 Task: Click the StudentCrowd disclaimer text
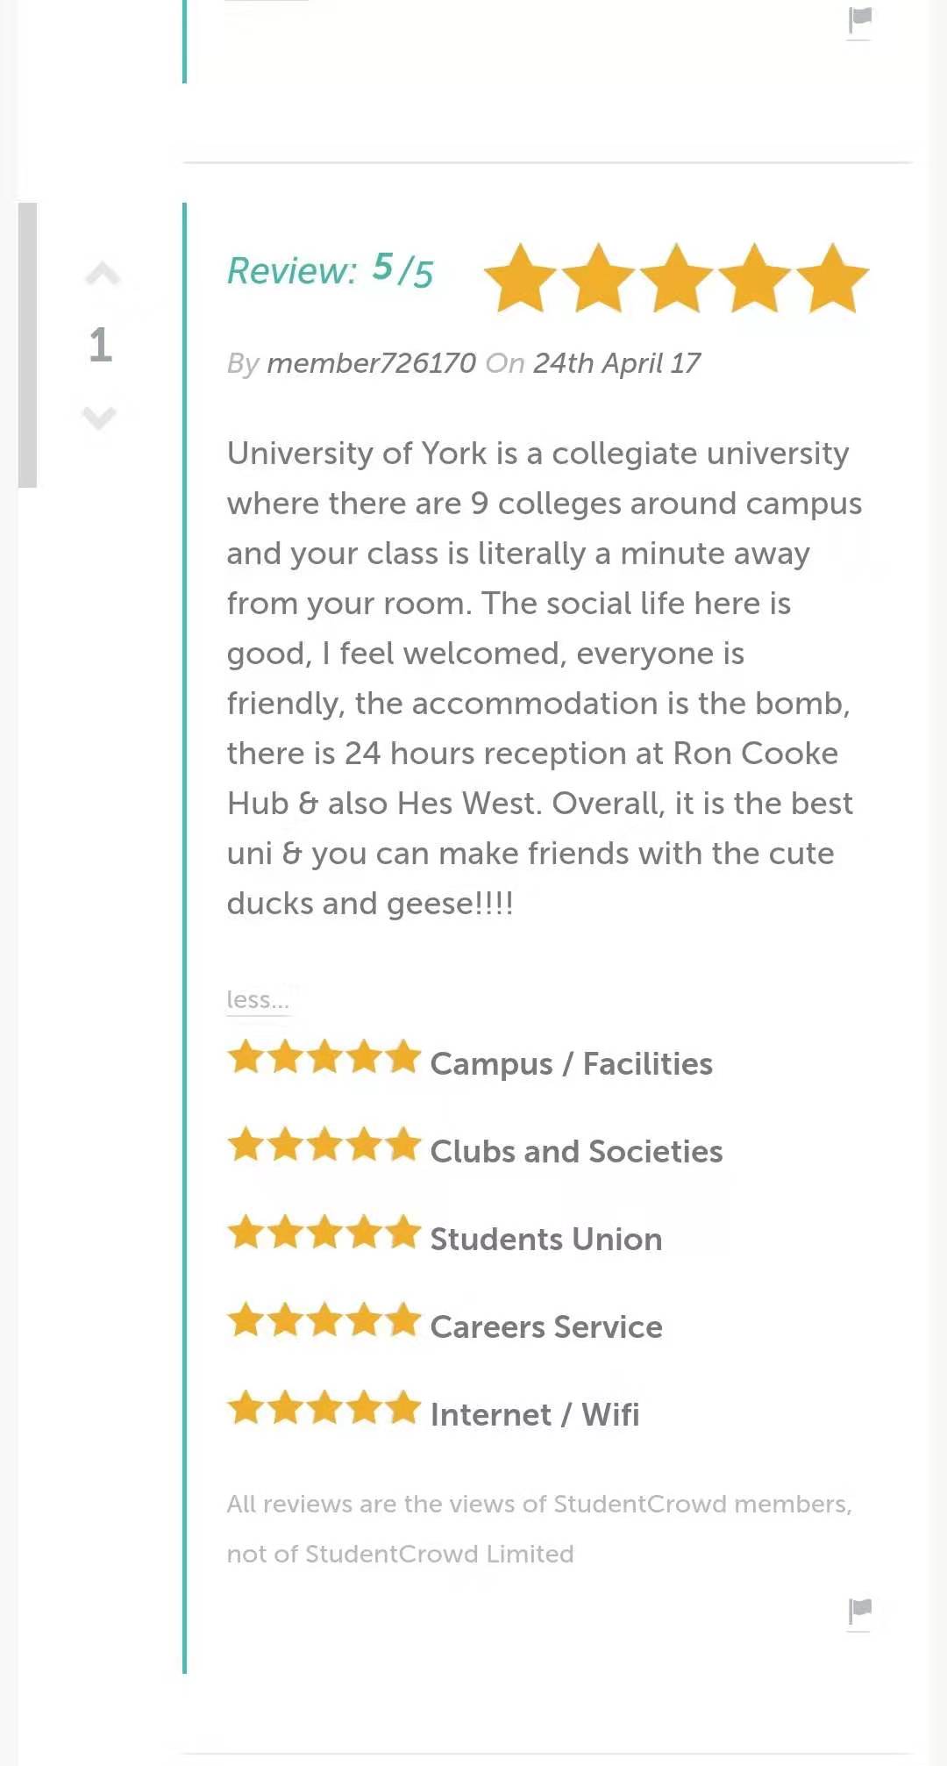(x=538, y=1528)
